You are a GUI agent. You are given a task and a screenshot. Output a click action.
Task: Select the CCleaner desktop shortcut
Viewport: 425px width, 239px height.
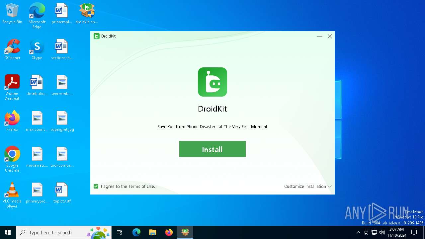click(12, 50)
